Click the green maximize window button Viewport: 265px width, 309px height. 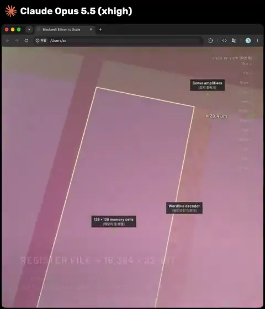coord(19,29)
